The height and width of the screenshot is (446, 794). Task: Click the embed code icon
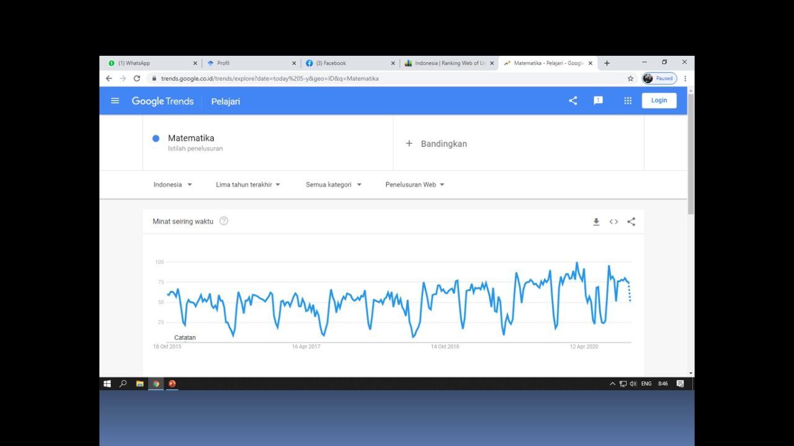(x=613, y=221)
